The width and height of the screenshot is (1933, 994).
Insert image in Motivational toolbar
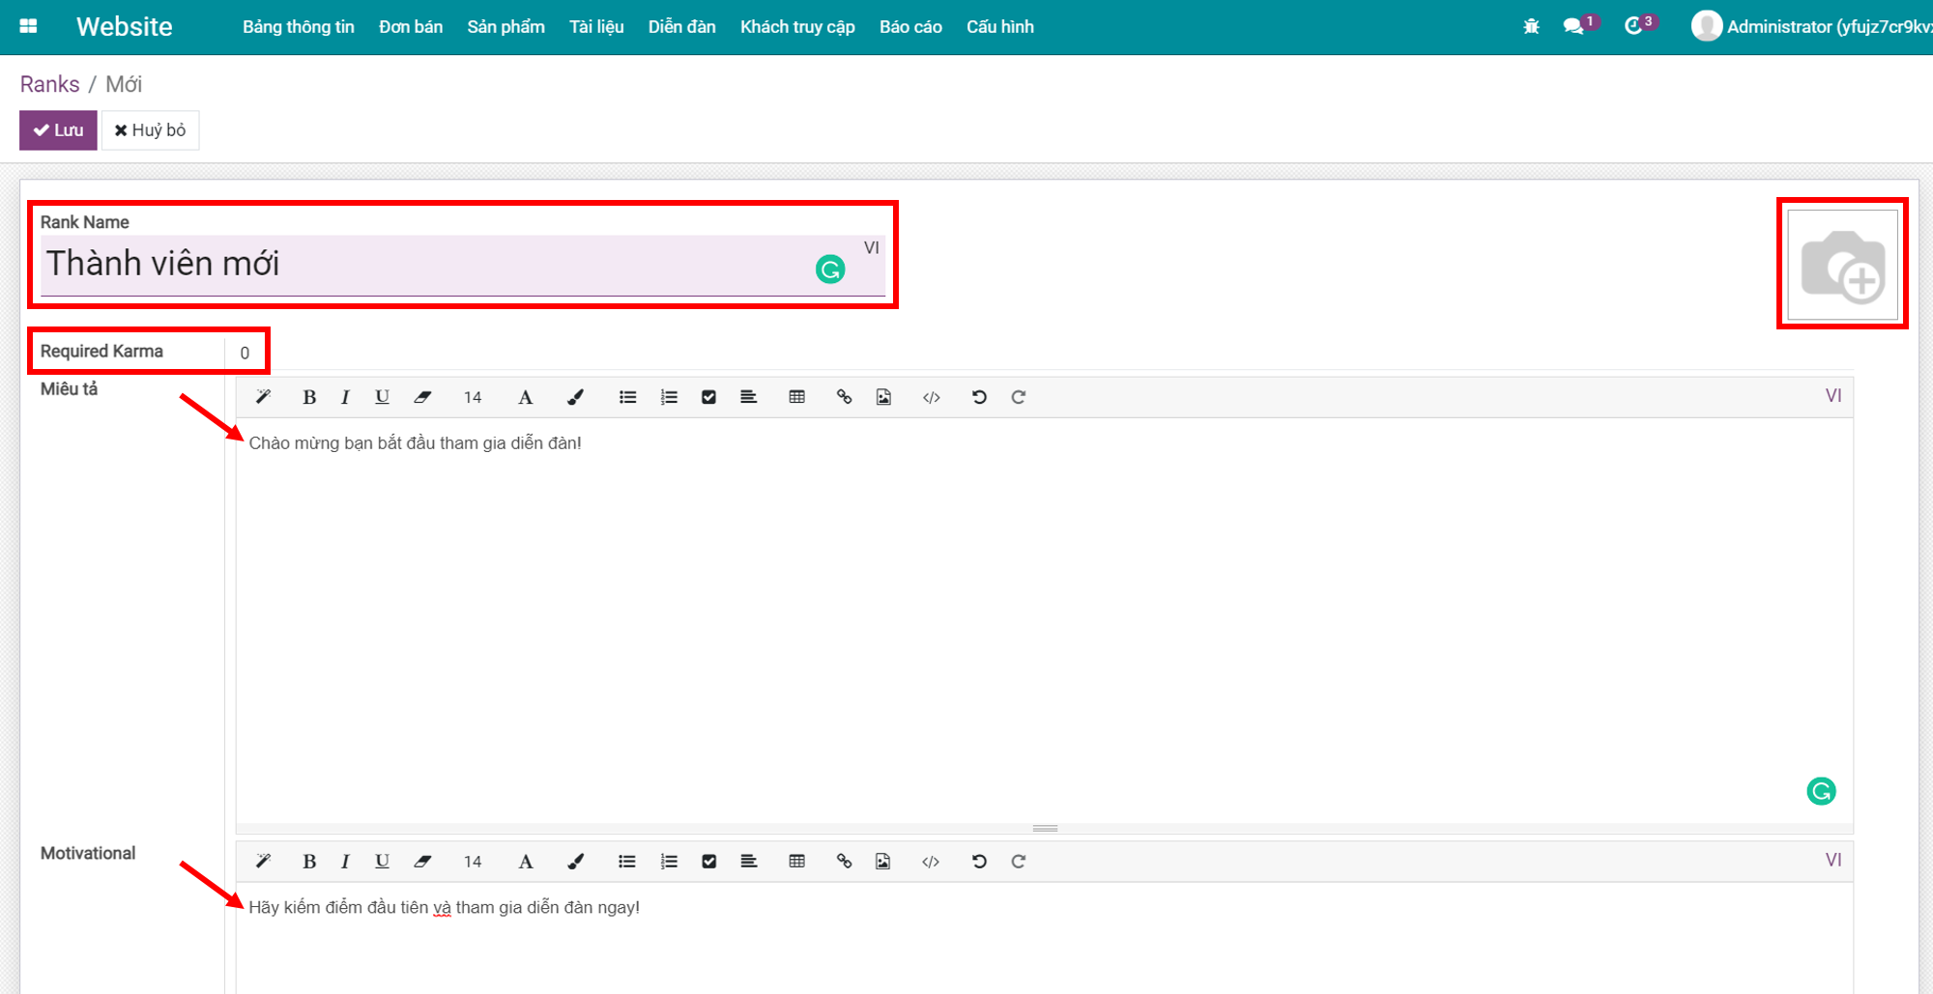tap(883, 862)
